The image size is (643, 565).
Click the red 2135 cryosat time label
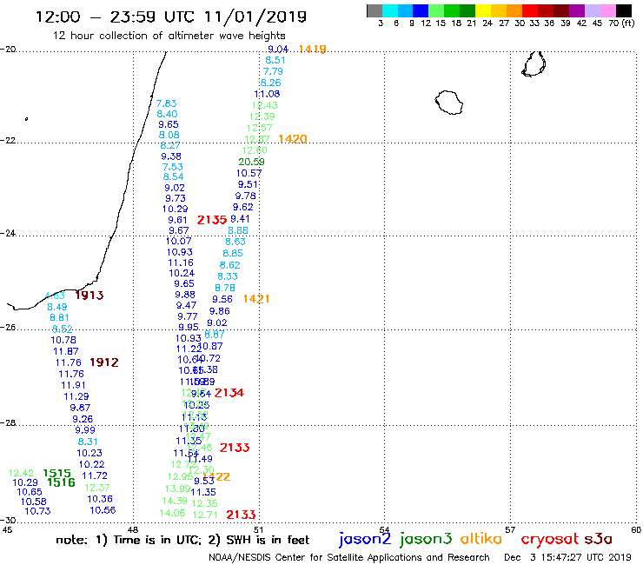click(212, 220)
